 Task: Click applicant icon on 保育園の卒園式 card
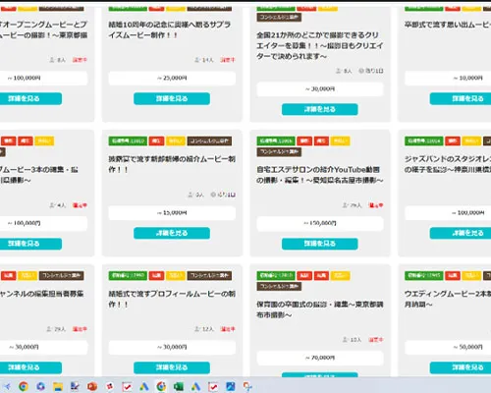[345, 340]
